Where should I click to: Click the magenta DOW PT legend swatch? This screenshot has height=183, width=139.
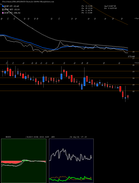pos(3,13)
